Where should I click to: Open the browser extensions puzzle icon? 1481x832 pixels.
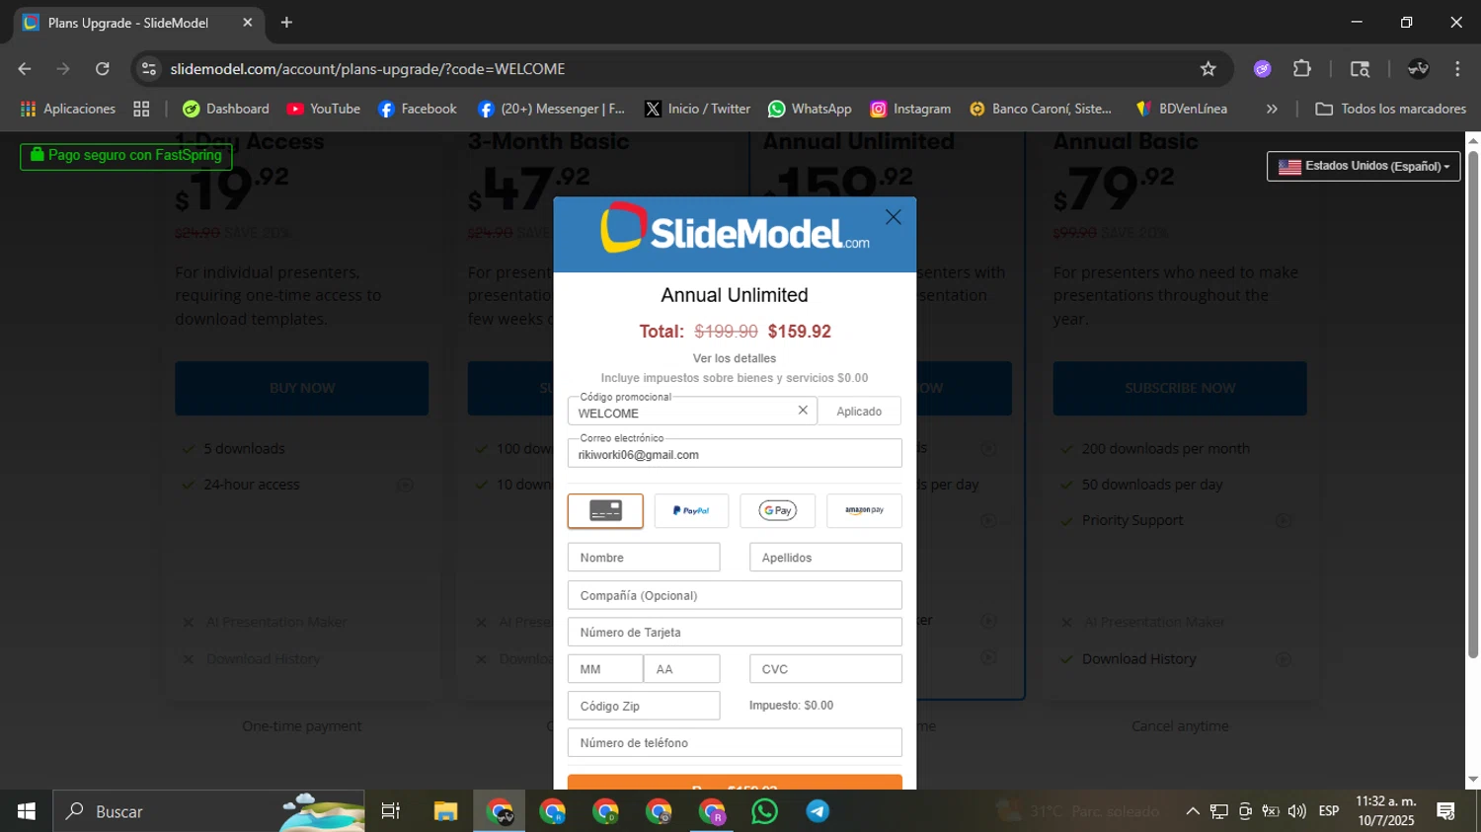pos(1302,68)
